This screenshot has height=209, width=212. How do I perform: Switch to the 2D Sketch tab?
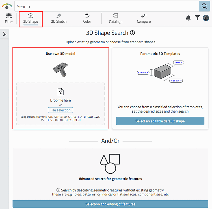59,18
